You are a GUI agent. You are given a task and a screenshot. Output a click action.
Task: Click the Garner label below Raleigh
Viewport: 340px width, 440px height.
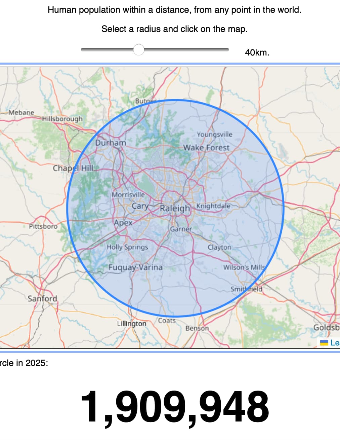click(181, 229)
